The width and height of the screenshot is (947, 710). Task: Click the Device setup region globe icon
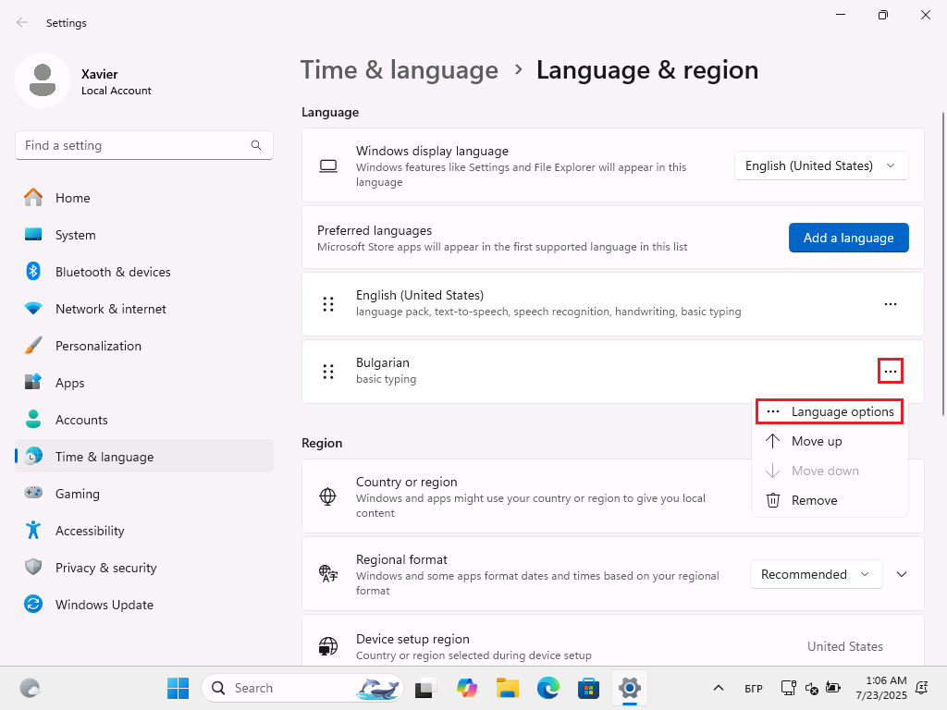(328, 646)
